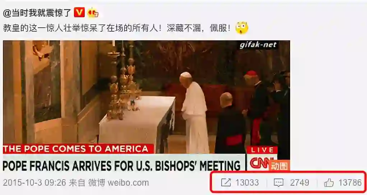Click the repost count 13033

tap(247, 182)
